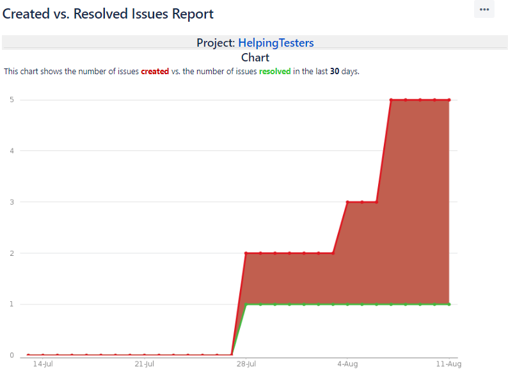Viewport: 515px width, 371px height.
Task: Click the red word "created" in the description
Action: [x=155, y=72]
